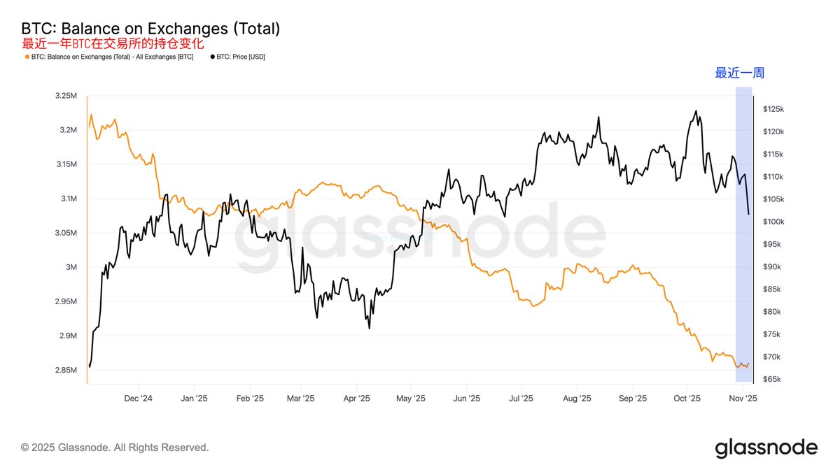Click the '© 2025 Glassnode. All Rights Reserved.' text

click(115, 448)
